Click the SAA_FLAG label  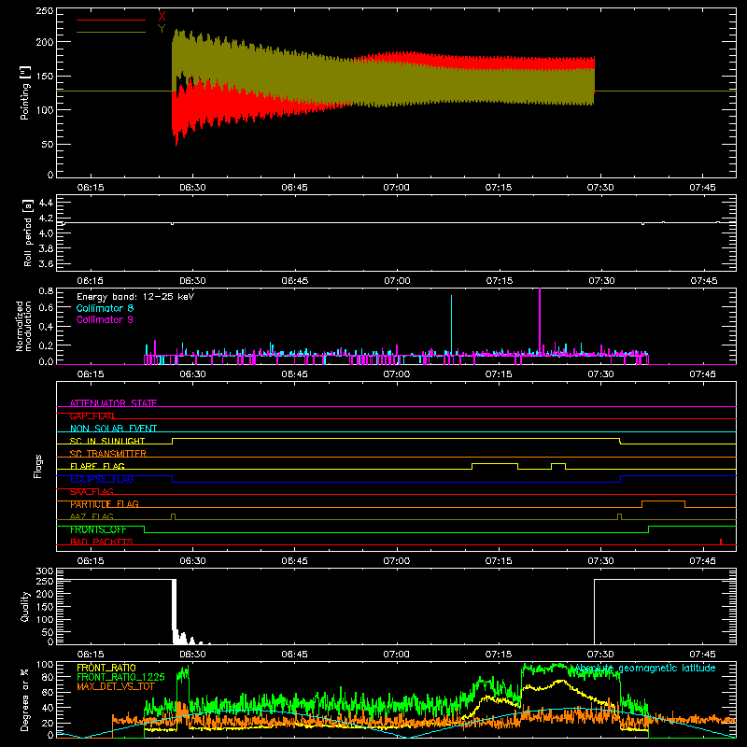[92, 492]
